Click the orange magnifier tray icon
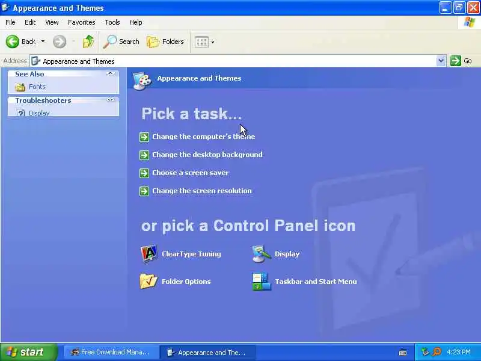Viewport: 481px width, 361px height. (437, 352)
